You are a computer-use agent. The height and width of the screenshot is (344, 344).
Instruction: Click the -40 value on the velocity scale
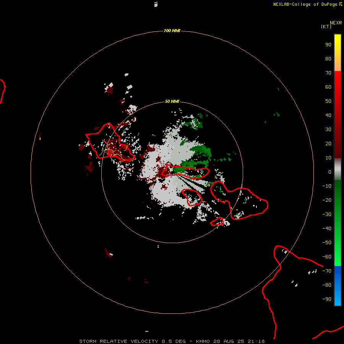pos(327,229)
